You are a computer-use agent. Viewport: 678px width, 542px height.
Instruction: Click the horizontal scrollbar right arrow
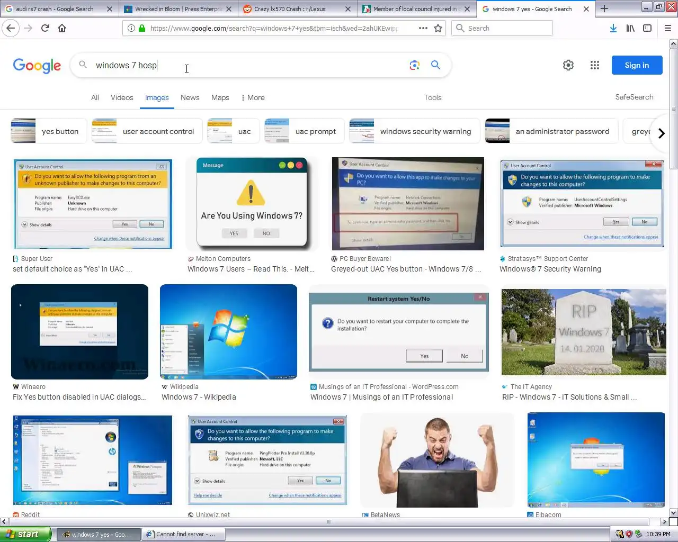[664, 522]
